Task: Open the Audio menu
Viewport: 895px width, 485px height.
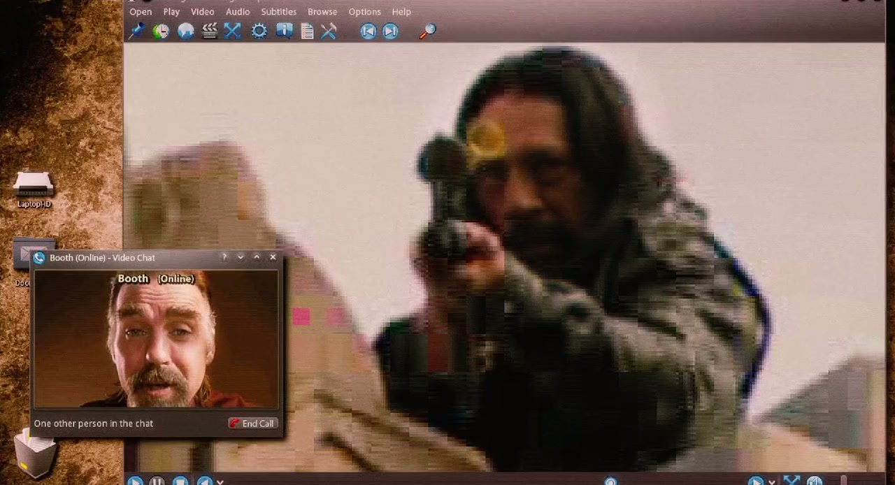Action: click(x=238, y=12)
